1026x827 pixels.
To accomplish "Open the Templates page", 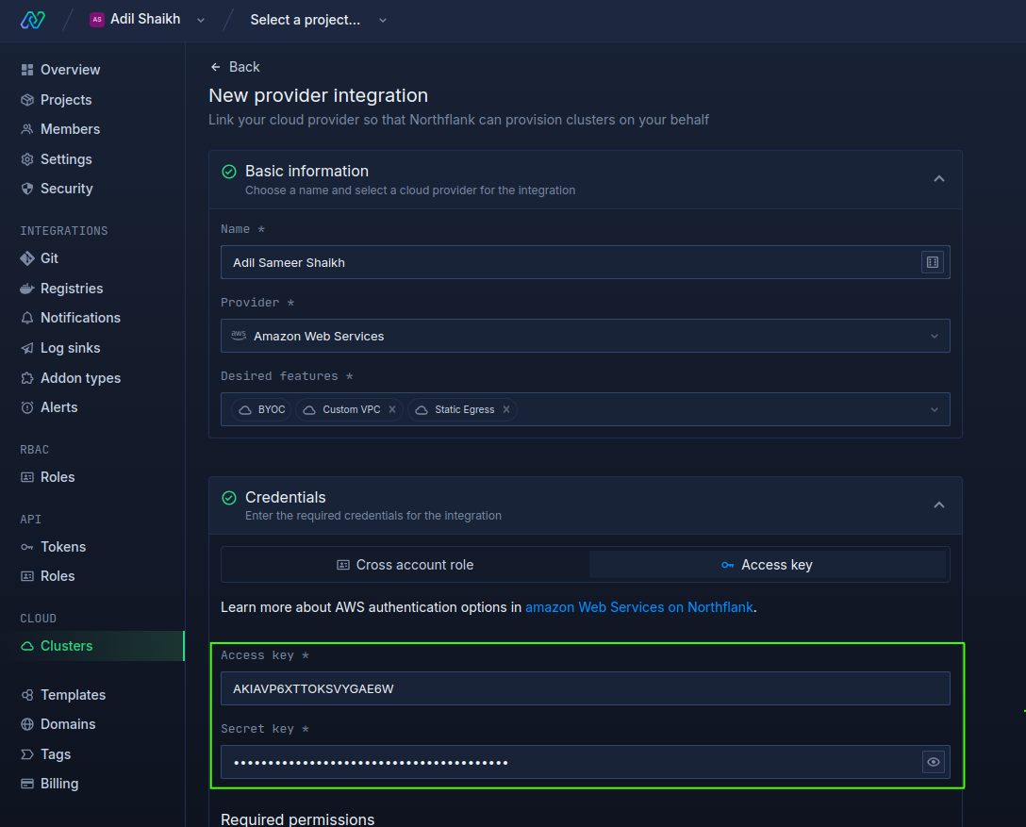I will click(x=72, y=694).
